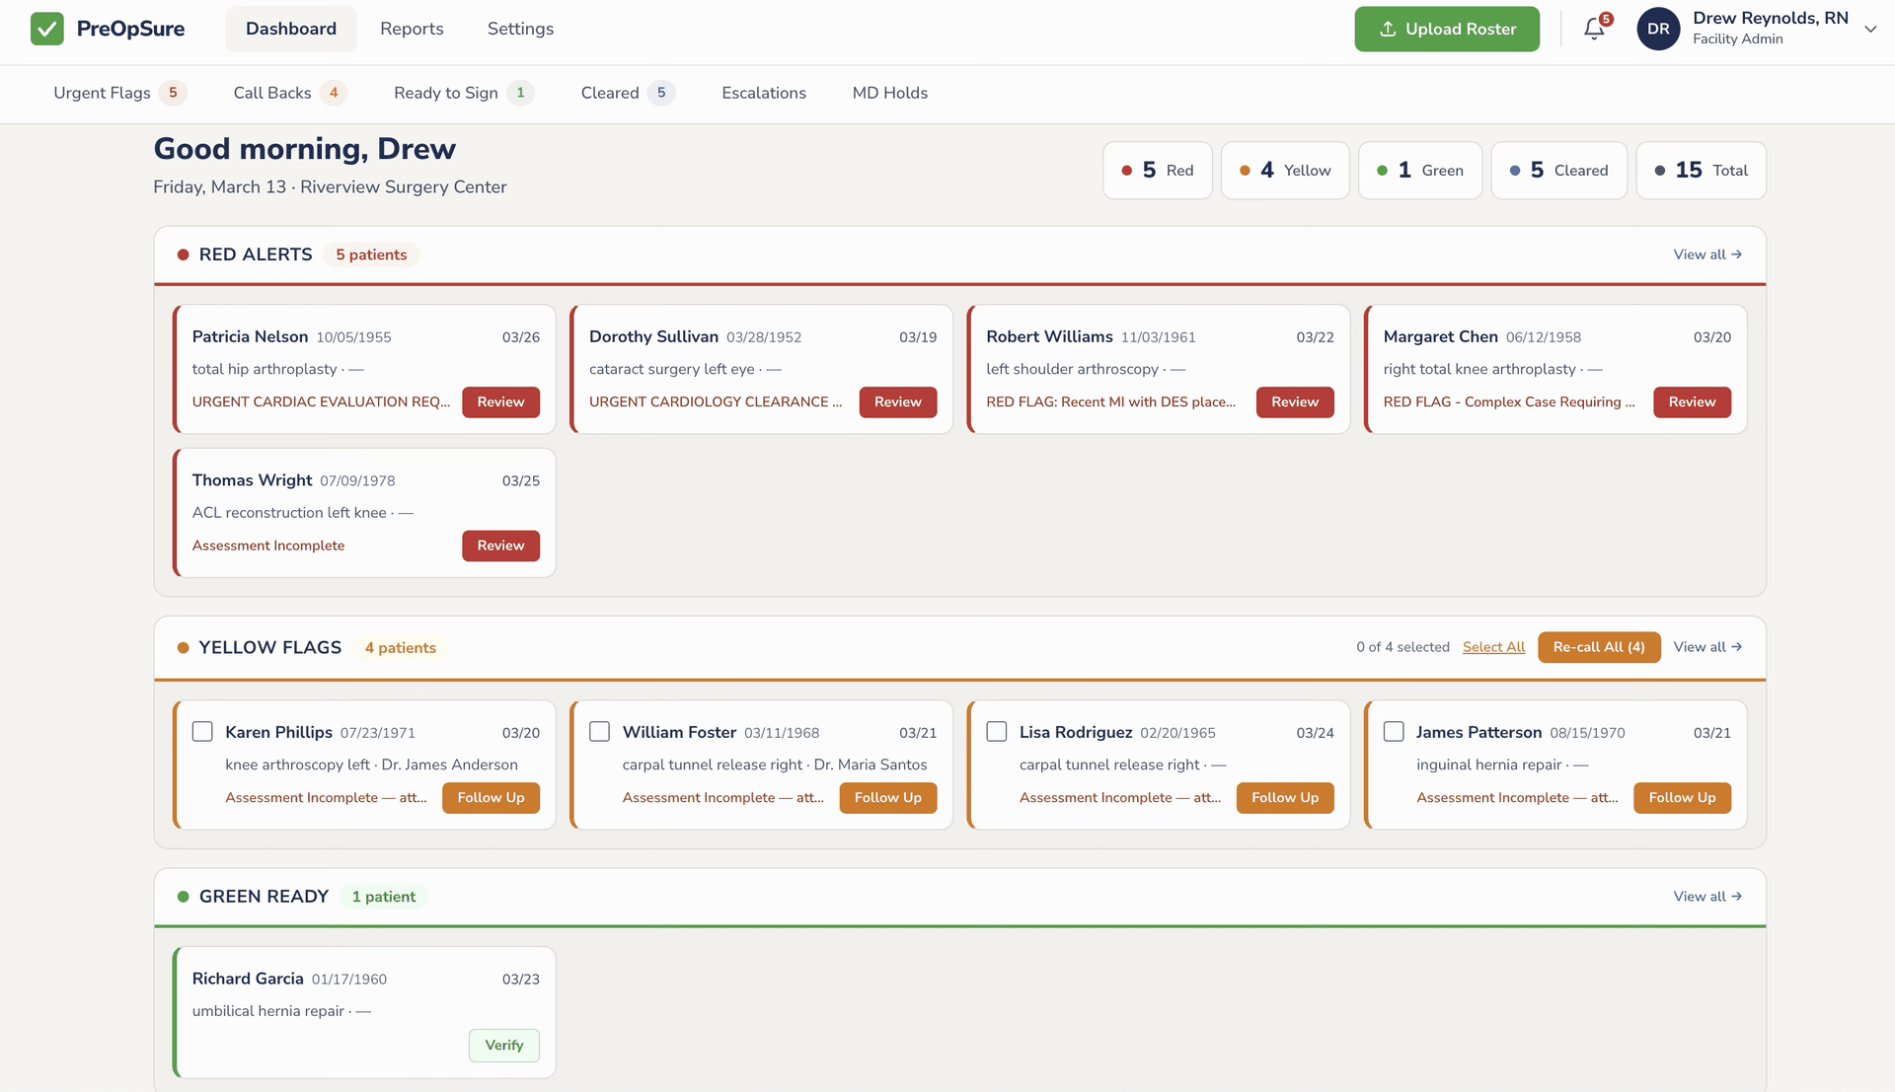The width and height of the screenshot is (1895, 1092).
Task: Click the Upload Roster button
Action: [1446, 29]
